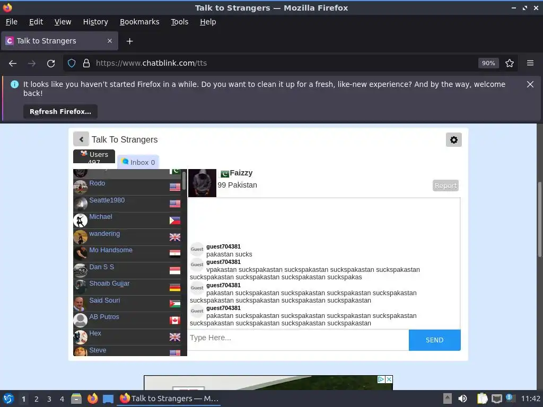
Task: Open the Firefox hamburger menu
Action: tap(530, 64)
